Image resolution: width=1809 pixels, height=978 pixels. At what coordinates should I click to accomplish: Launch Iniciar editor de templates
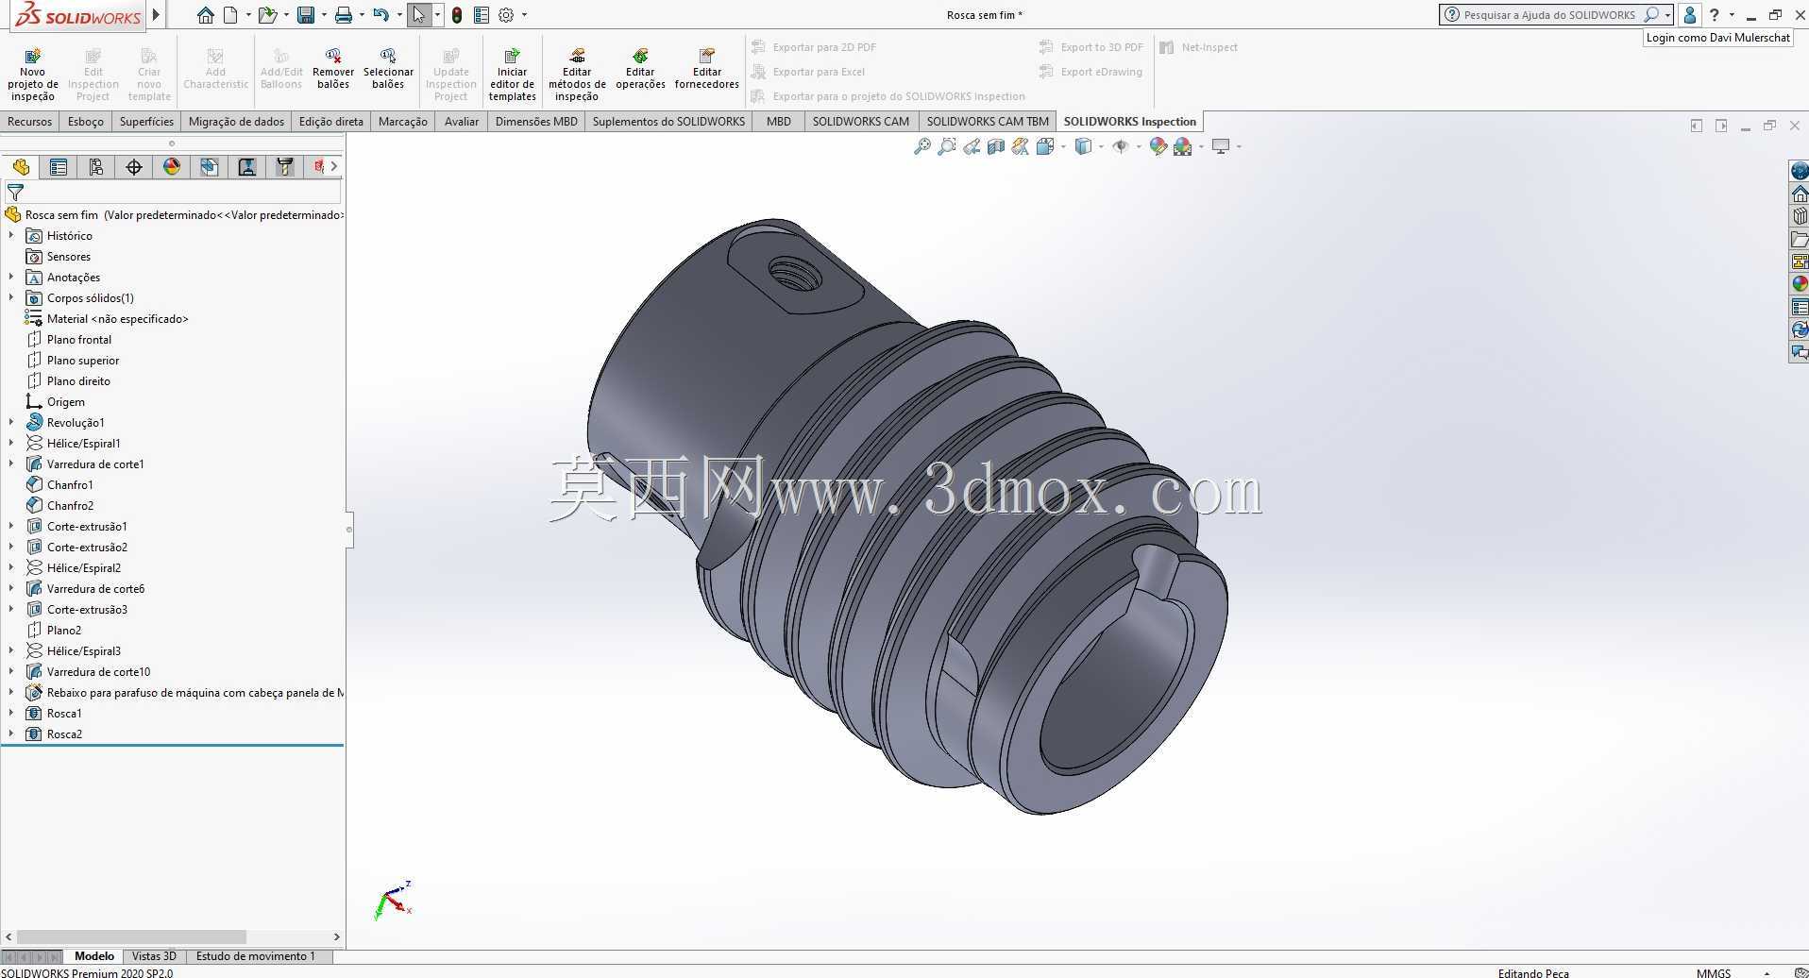click(513, 75)
